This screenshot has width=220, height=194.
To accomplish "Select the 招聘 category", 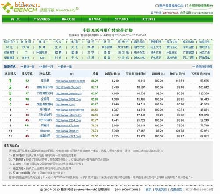I will 58,53.
